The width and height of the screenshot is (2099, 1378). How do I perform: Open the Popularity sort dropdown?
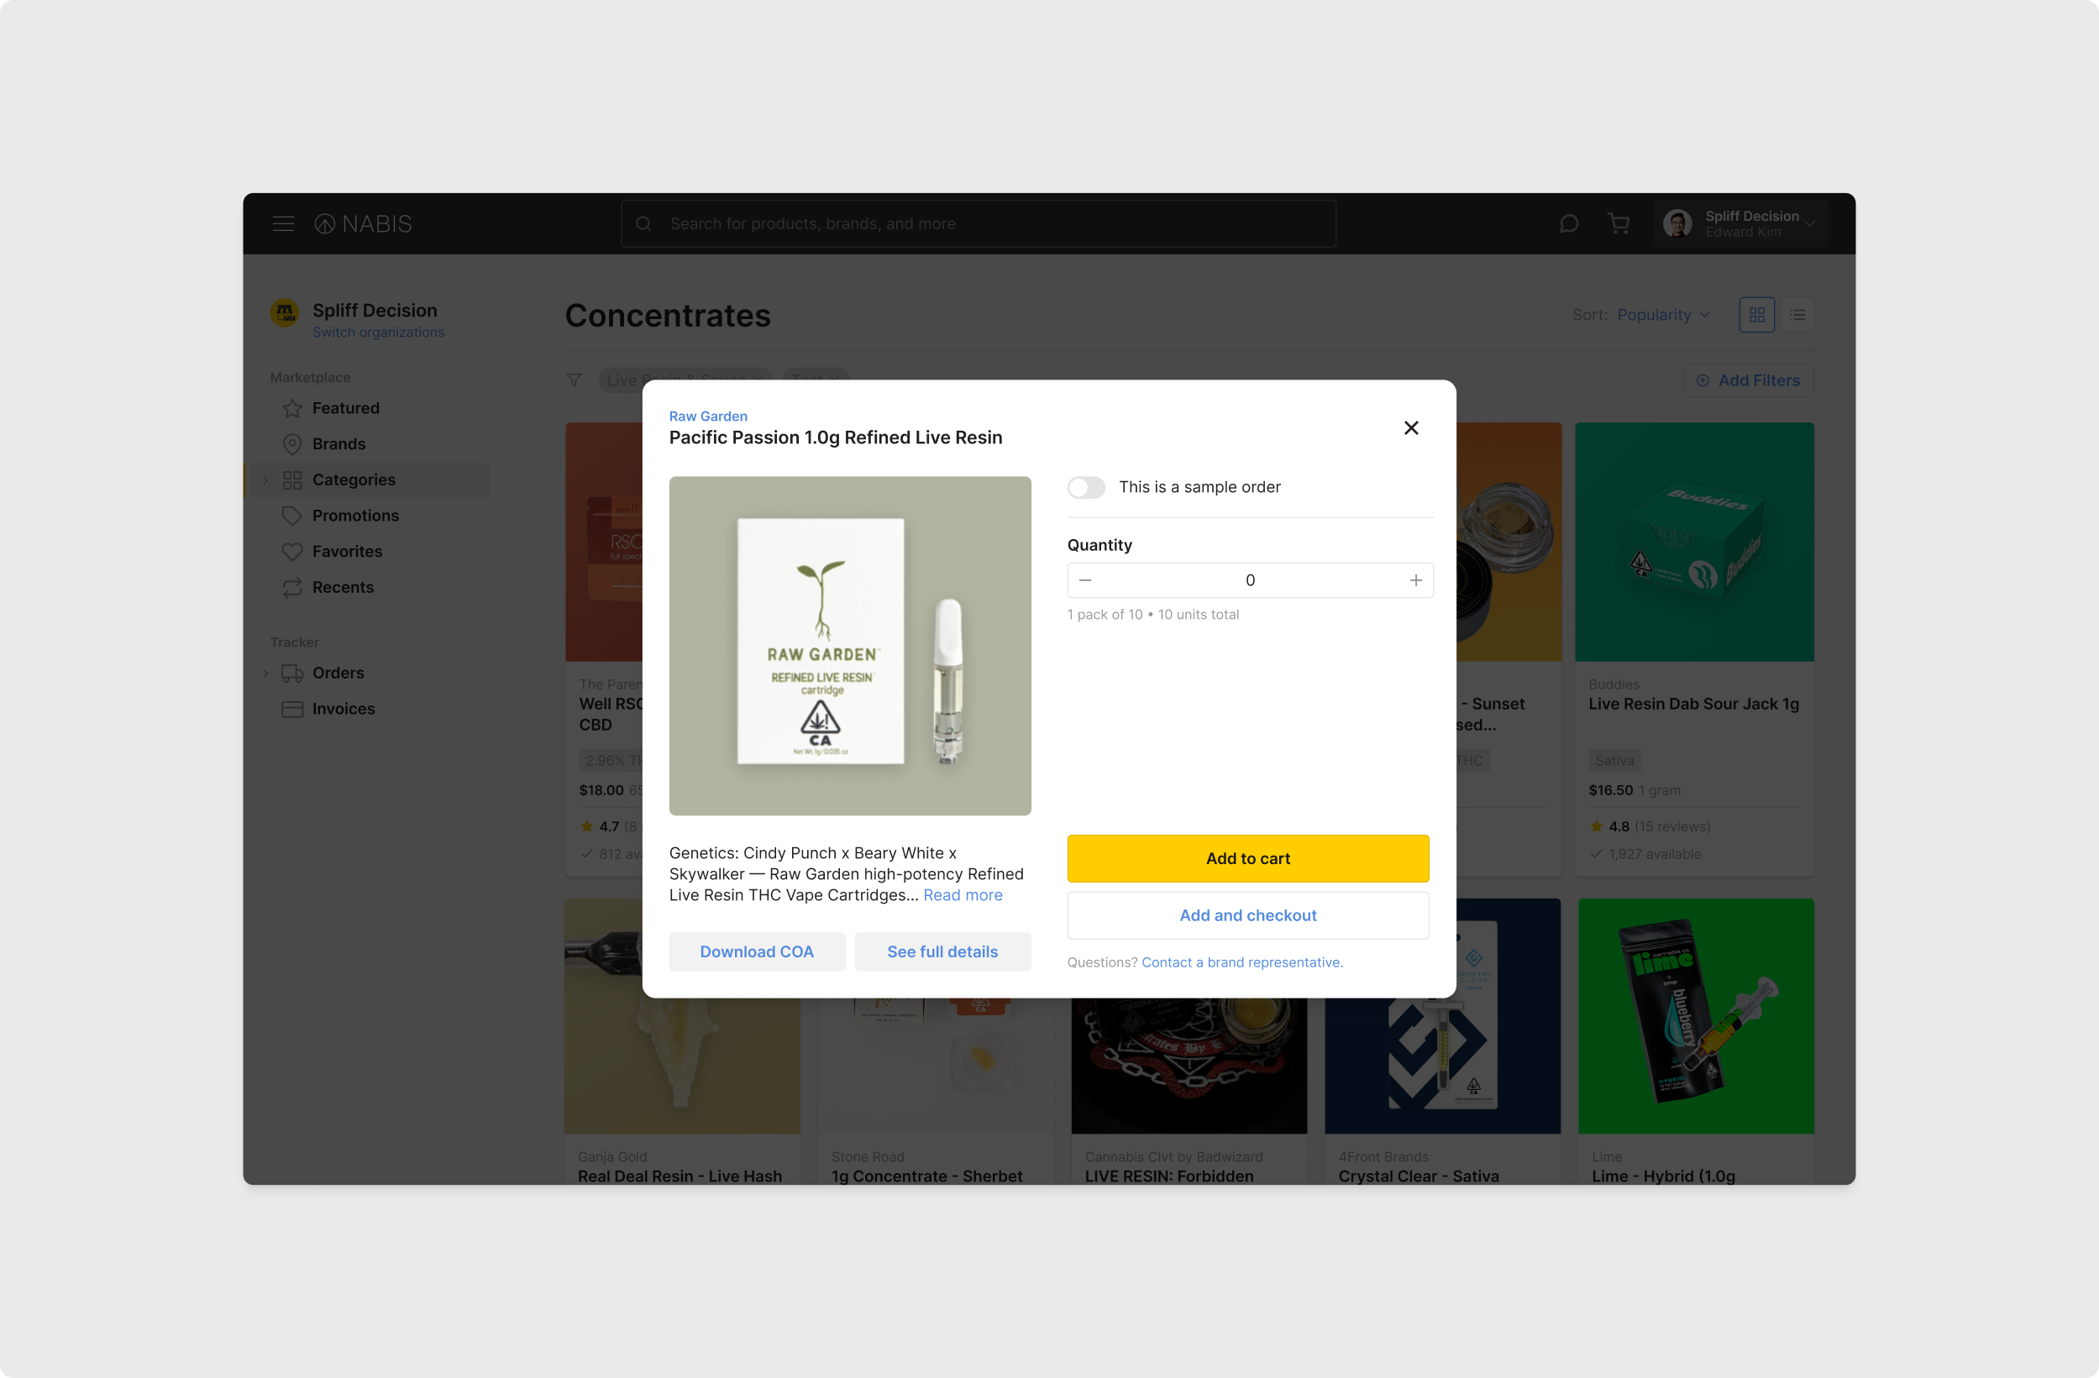coord(1664,315)
